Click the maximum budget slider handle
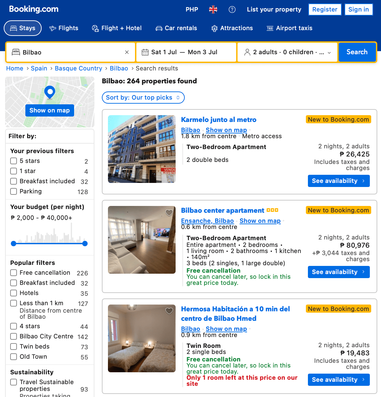This screenshot has height=397, width=381. (85, 244)
